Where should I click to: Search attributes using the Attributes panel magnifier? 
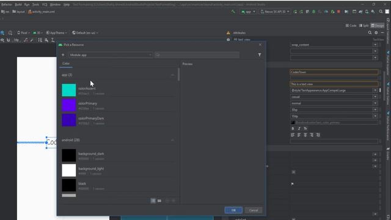click(x=370, y=32)
